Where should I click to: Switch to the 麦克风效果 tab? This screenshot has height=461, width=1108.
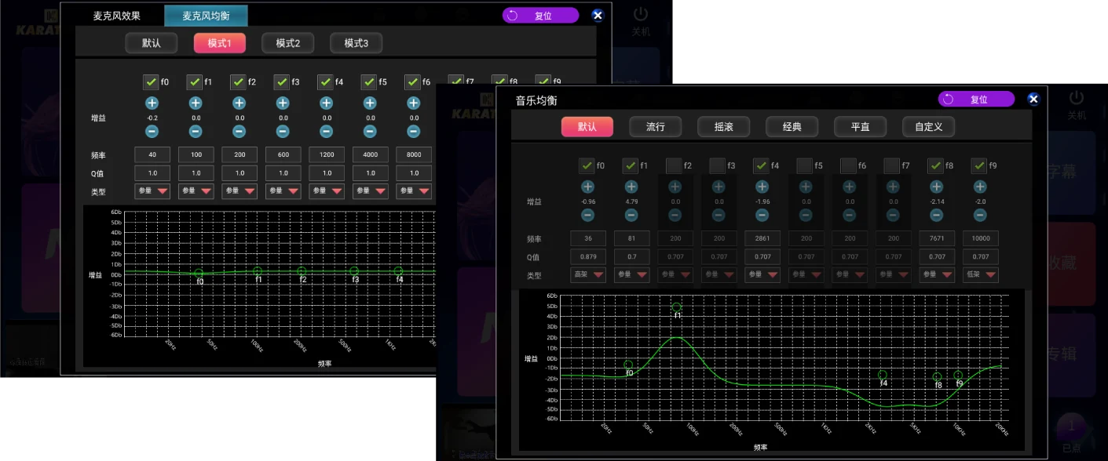tap(115, 16)
